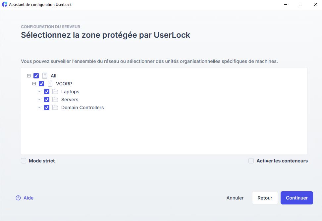Cancel setup via Annuler
Image resolution: width=322 pixels, height=221 pixels.
235,198
